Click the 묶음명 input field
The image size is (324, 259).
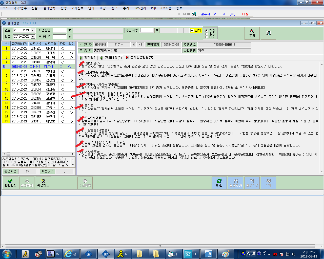point(59,37)
